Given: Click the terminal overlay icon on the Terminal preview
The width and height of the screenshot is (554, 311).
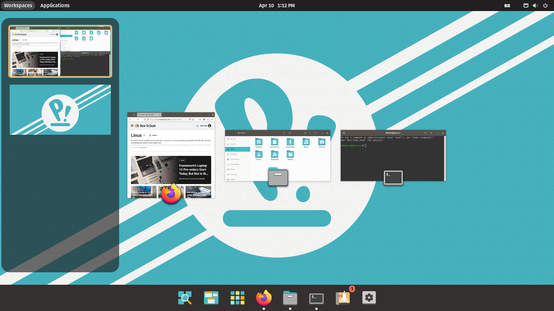Looking at the screenshot, I should (393, 178).
